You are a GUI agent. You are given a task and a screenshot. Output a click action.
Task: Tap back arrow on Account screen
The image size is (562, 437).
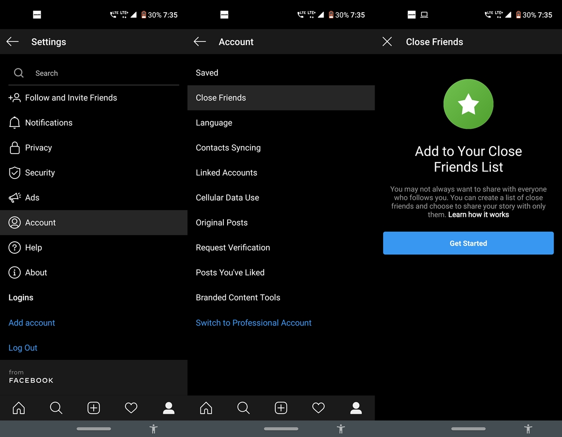click(x=200, y=42)
